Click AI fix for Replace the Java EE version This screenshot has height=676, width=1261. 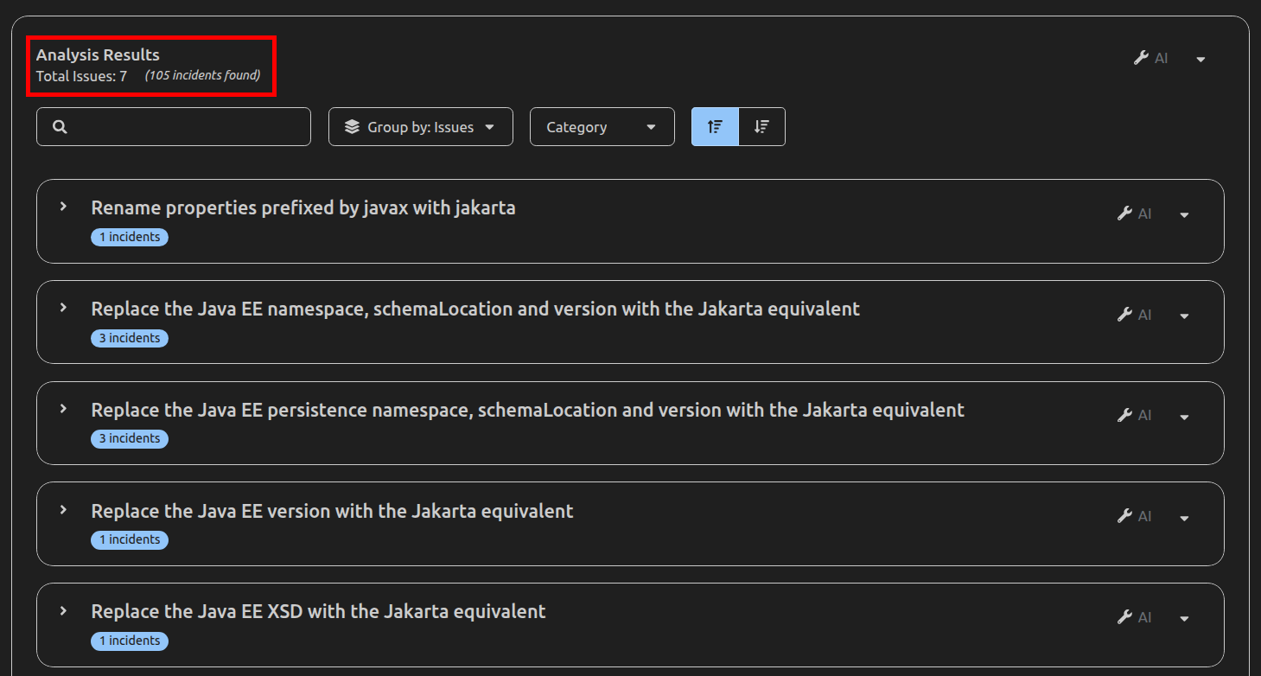pos(1134,516)
